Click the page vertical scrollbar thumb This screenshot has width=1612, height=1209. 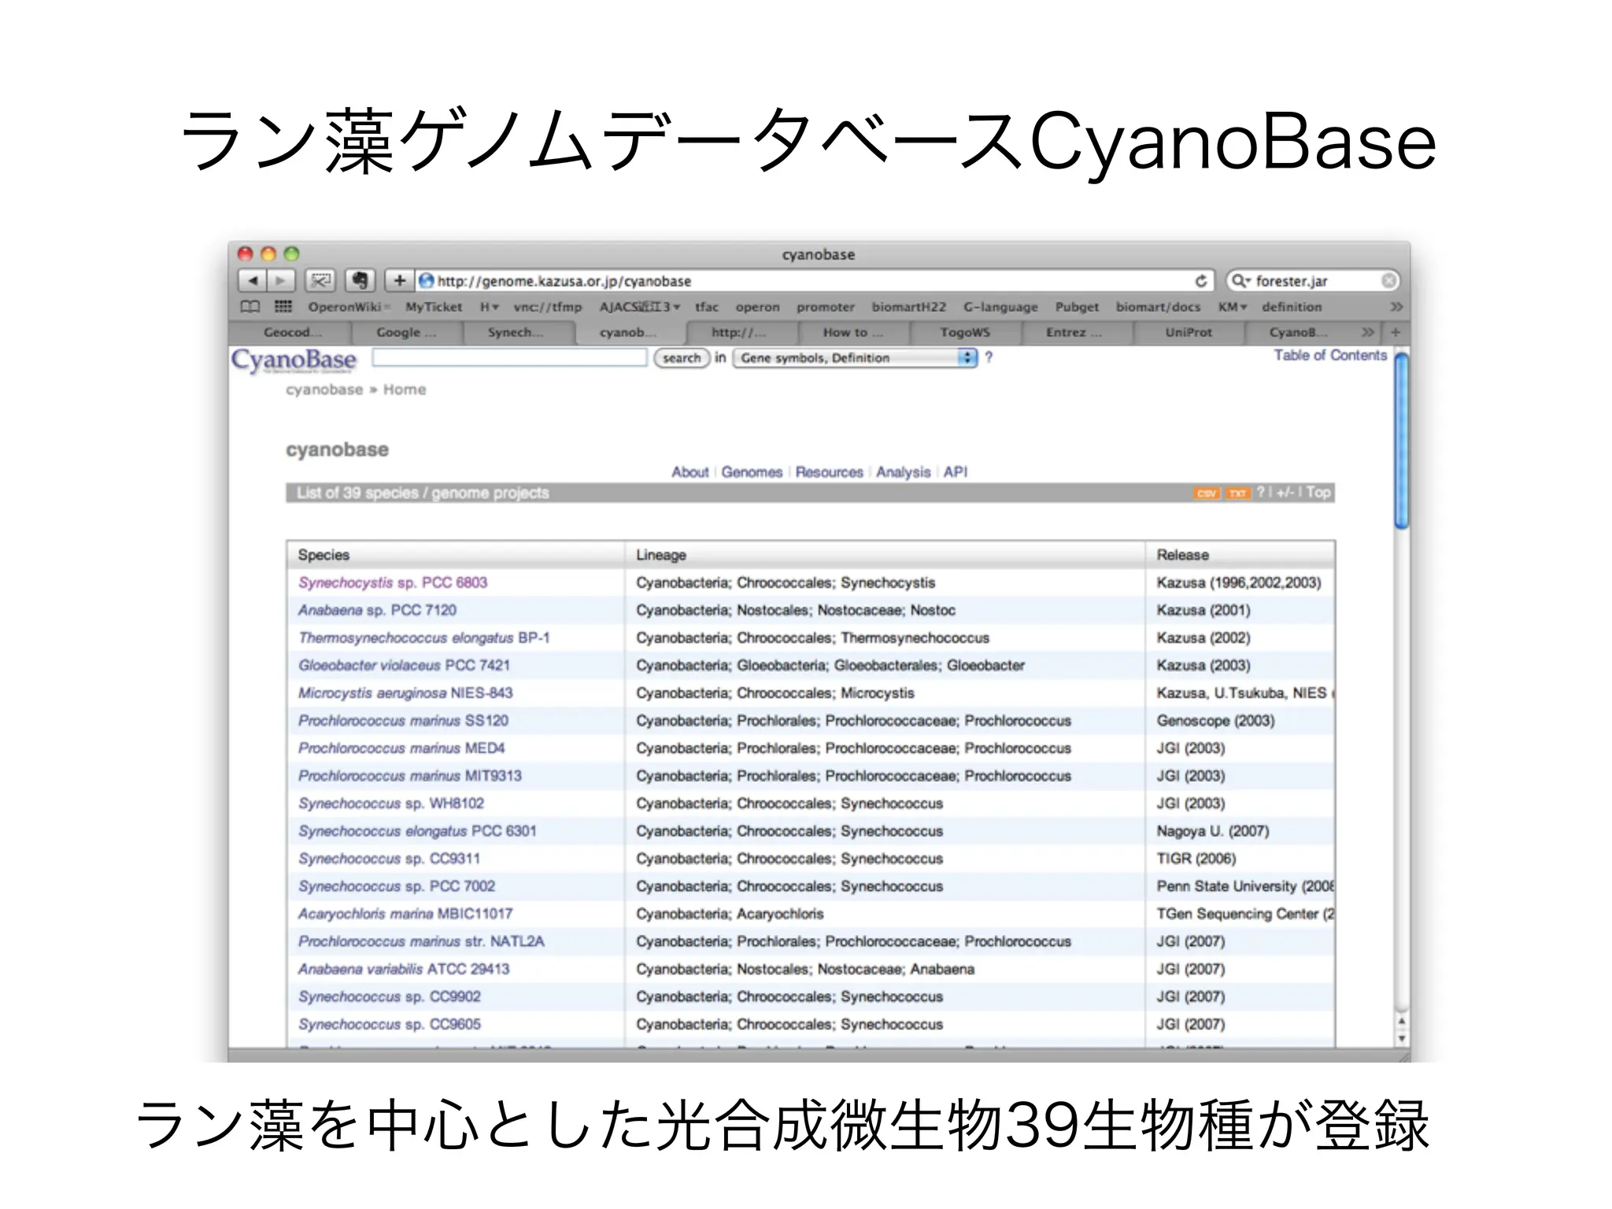coord(1401,441)
